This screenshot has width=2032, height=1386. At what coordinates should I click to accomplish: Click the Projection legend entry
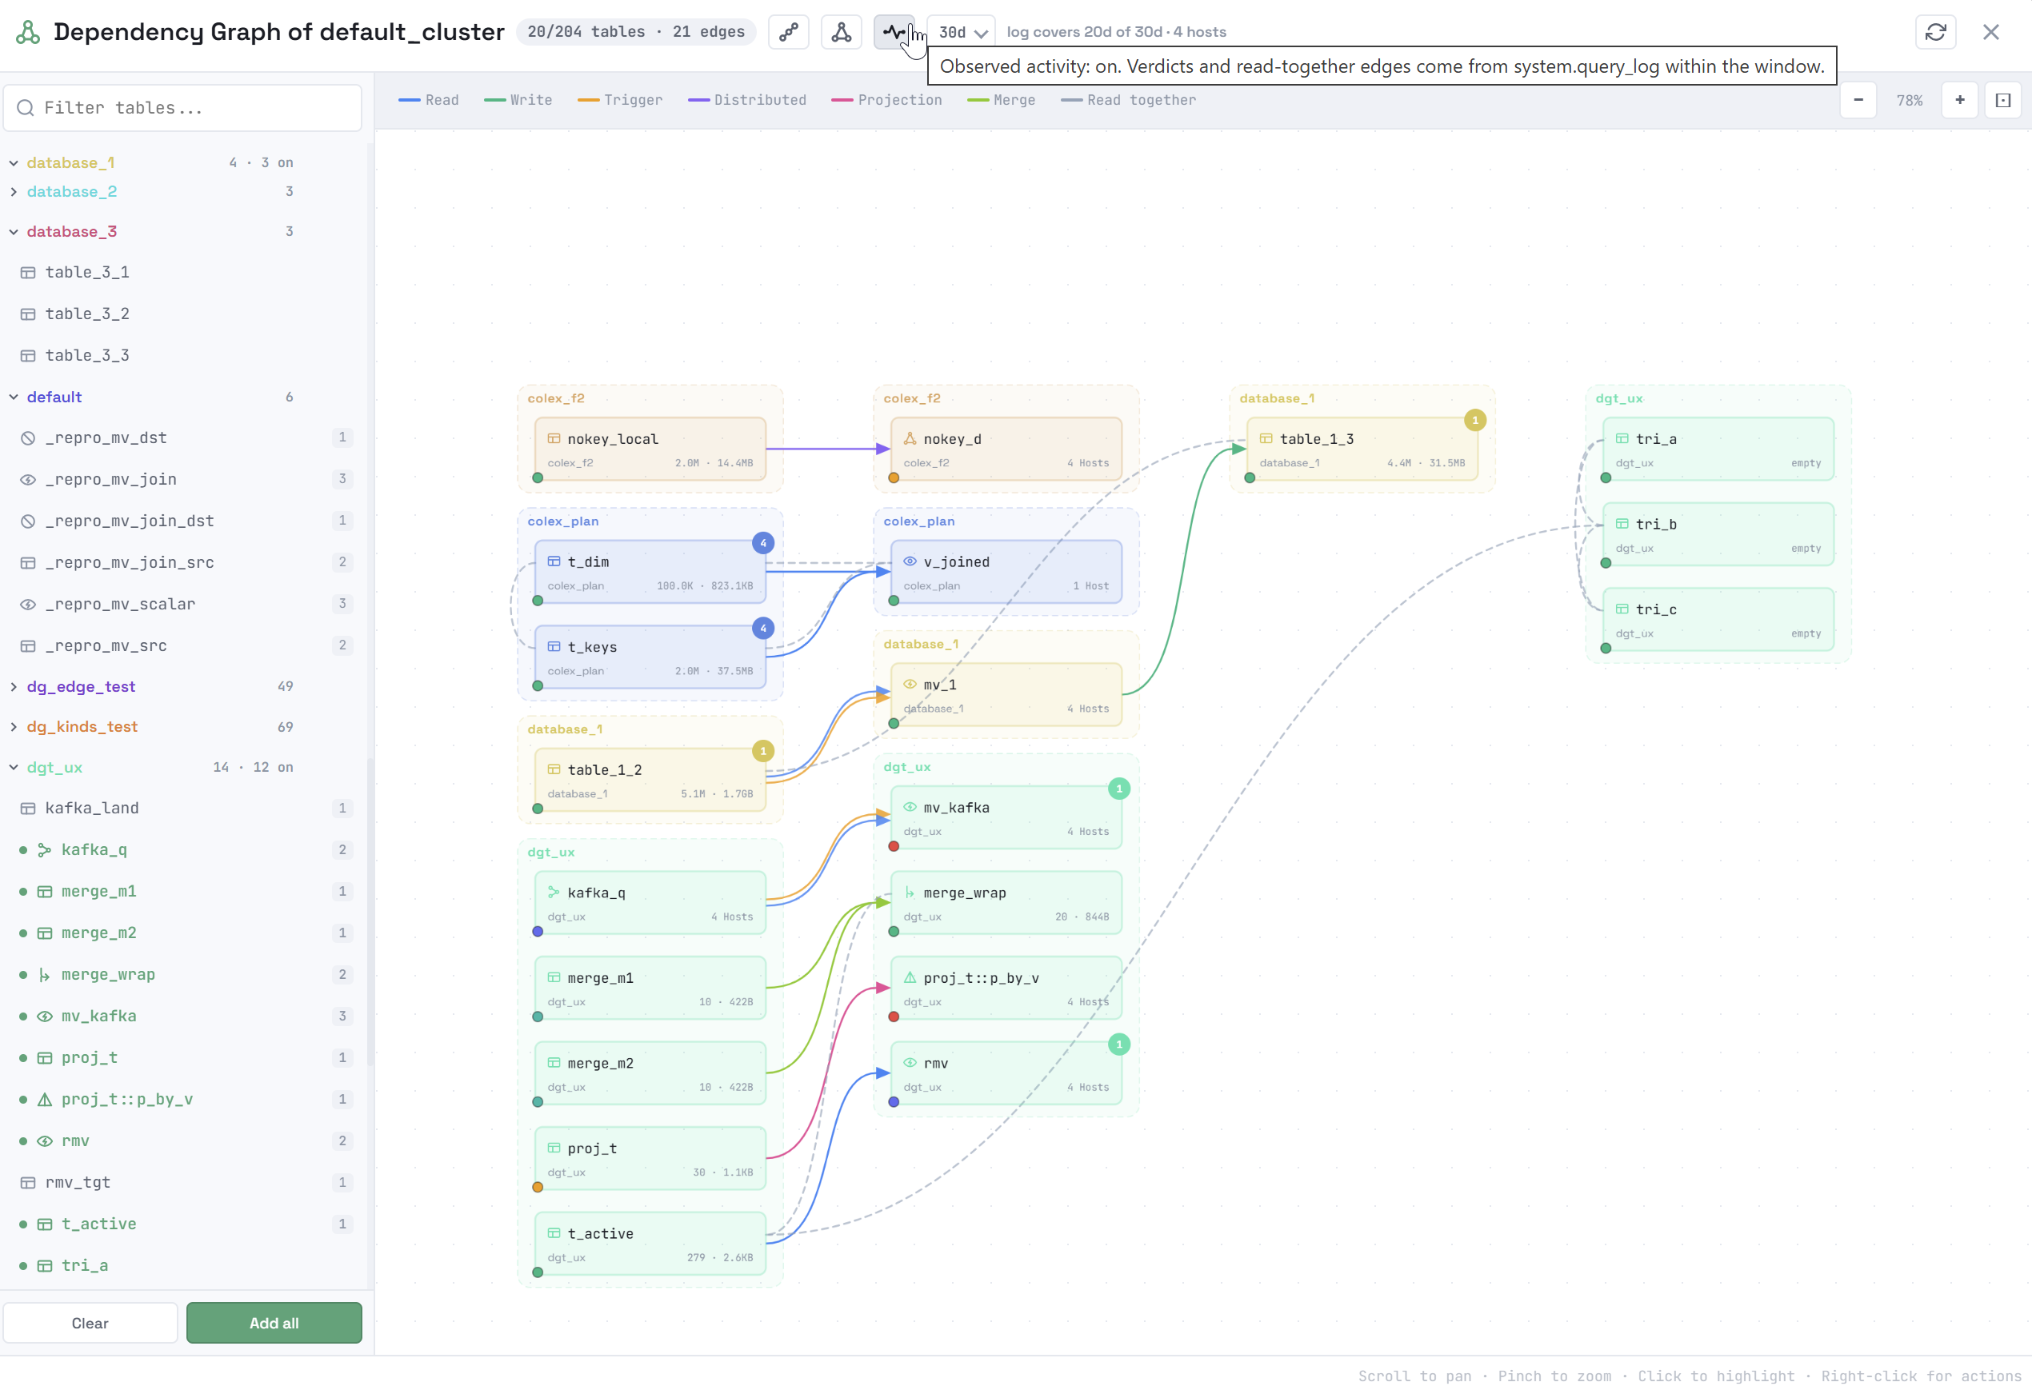click(x=886, y=101)
